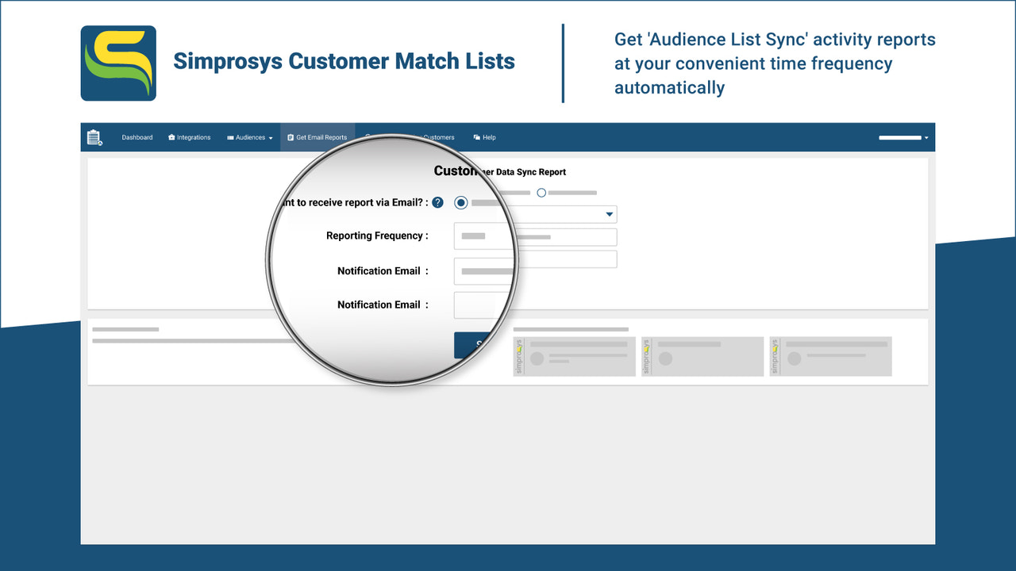
Task: Click the Get Email Reports document icon
Action: (x=291, y=137)
